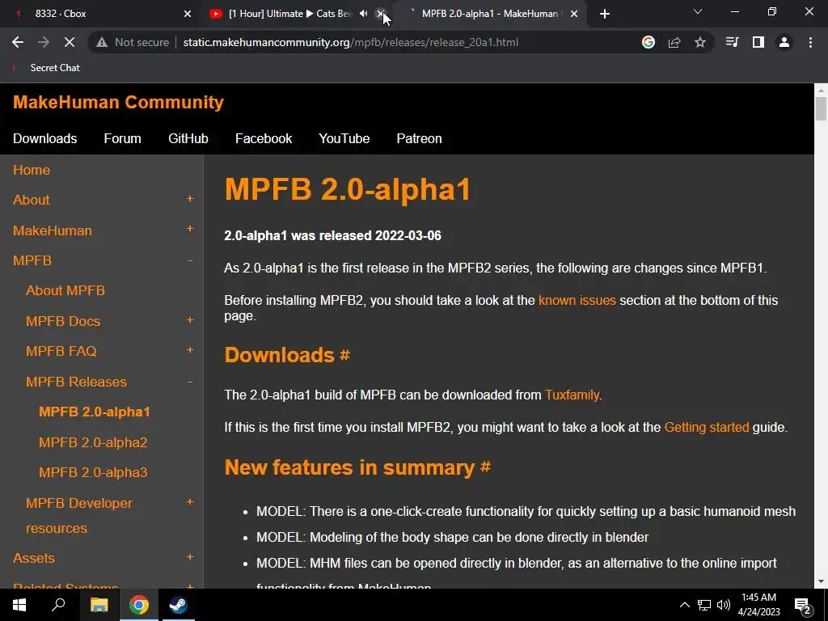Open the Windows Start menu
Screen dimensions: 828x621
pos(19,605)
